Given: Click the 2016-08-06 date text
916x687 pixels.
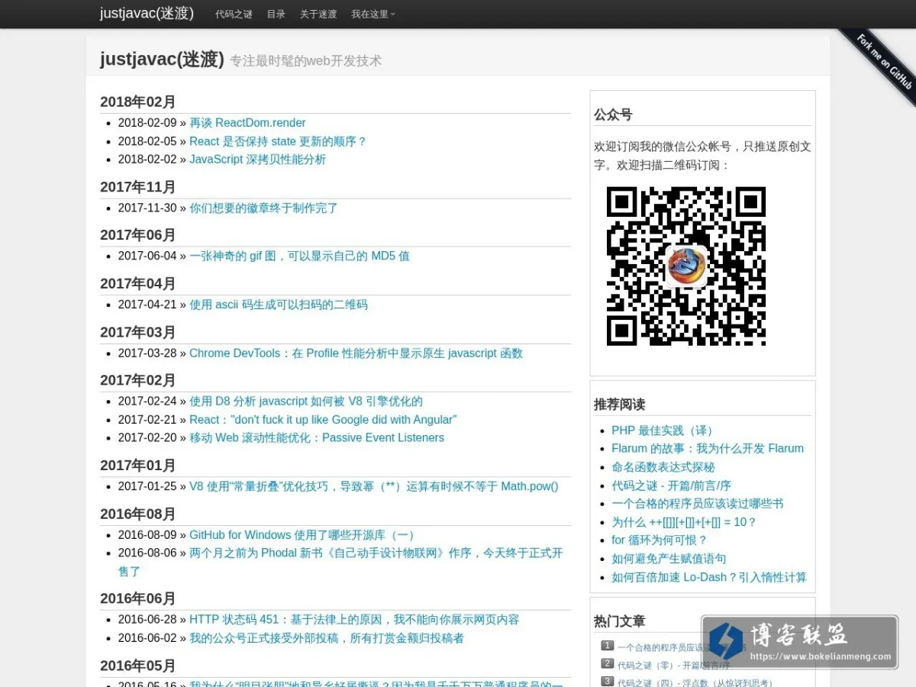Looking at the screenshot, I should pos(147,553).
